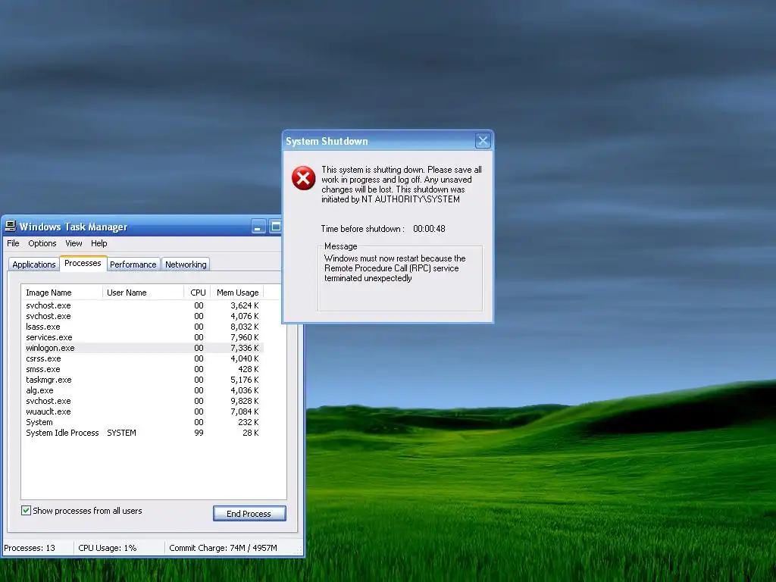Select the smss.exe process
Screen dimensions: 776x582
coord(142,369)
